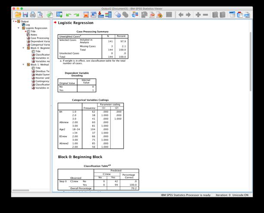Open Print Preview from the toolbar

(40, 15)
